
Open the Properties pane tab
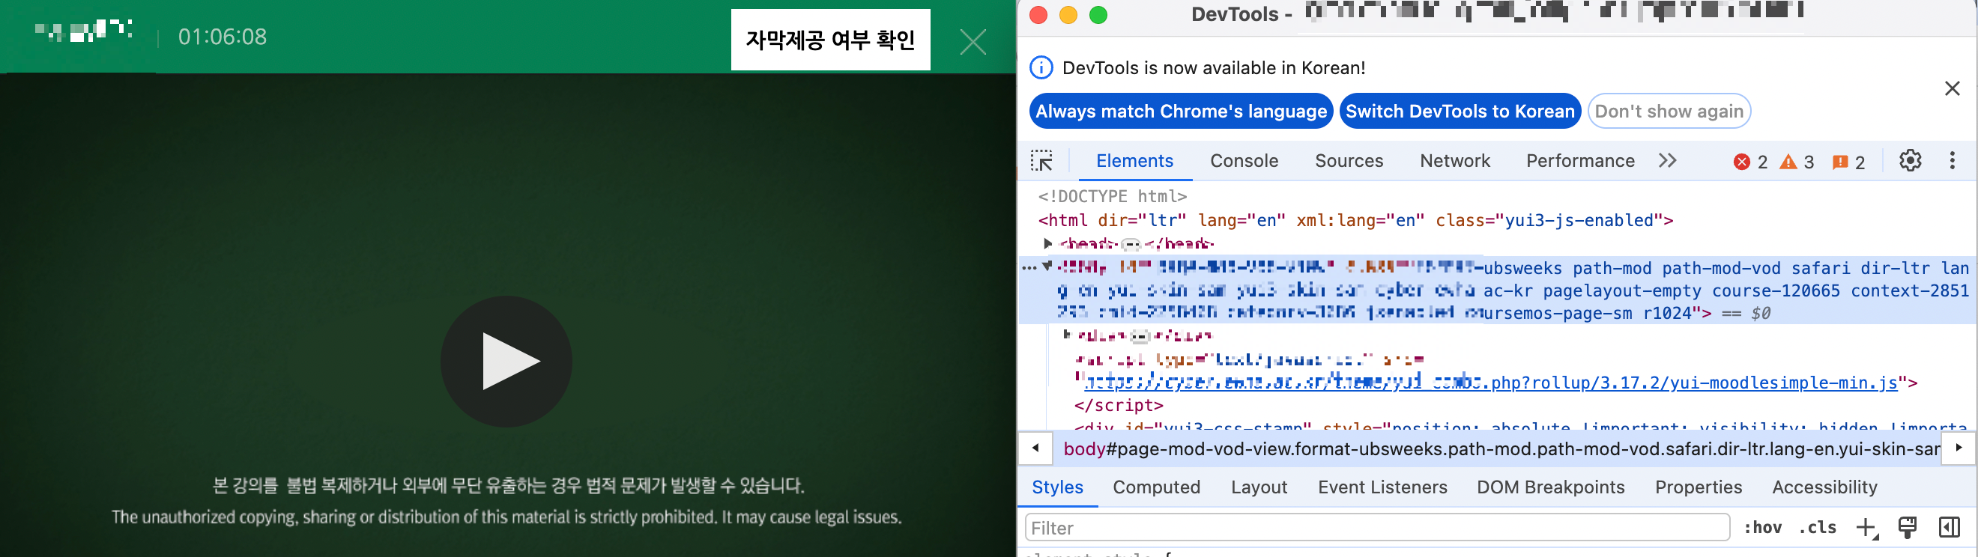coord(1699,487)
